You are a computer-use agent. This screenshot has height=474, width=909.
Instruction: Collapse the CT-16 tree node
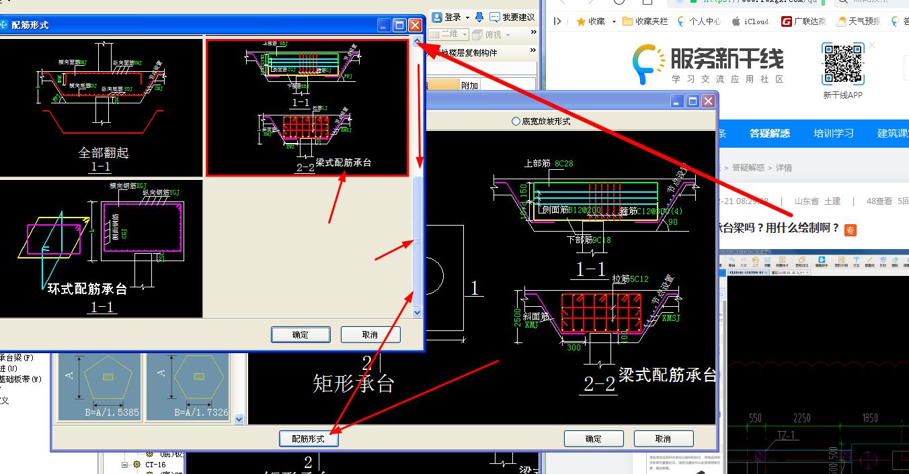pyautogui.click(x=124, y=465)
